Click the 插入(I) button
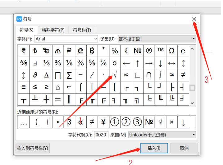This screenshot has height=165, width=223. [x=154, y=148]
